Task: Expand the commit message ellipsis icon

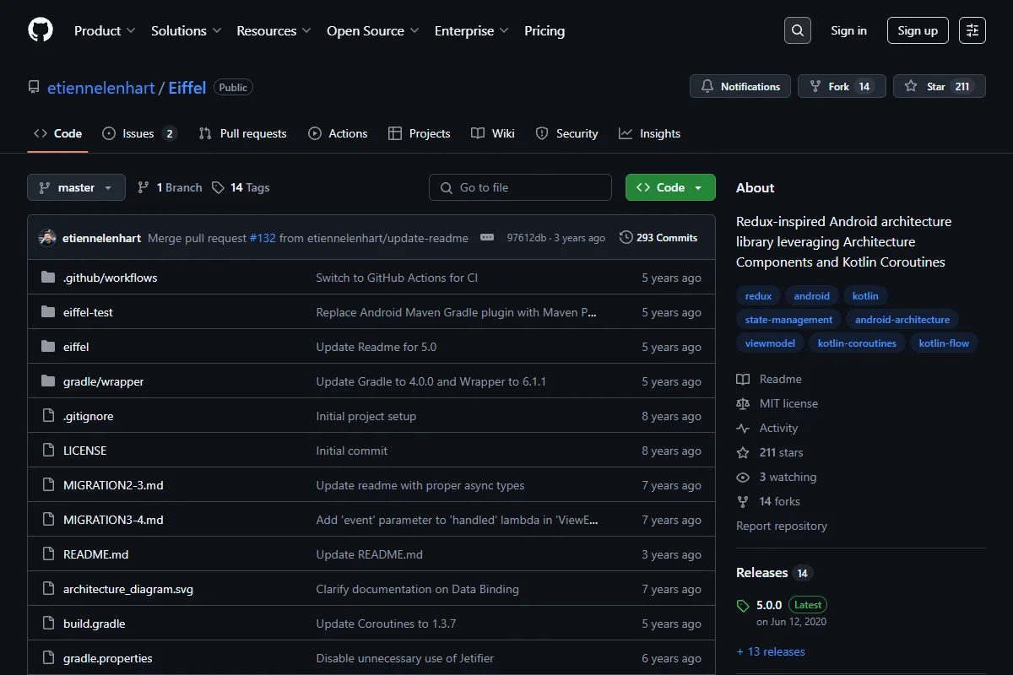Action: (x=487, y=238)
